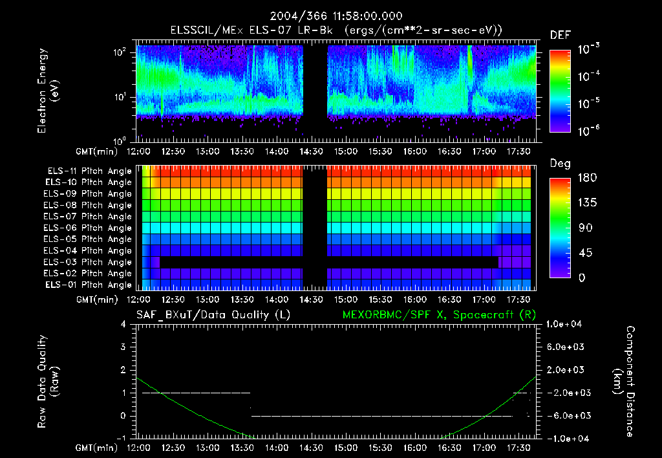Click the Electron Energy (eV) axis label

[x=48, y=91]
